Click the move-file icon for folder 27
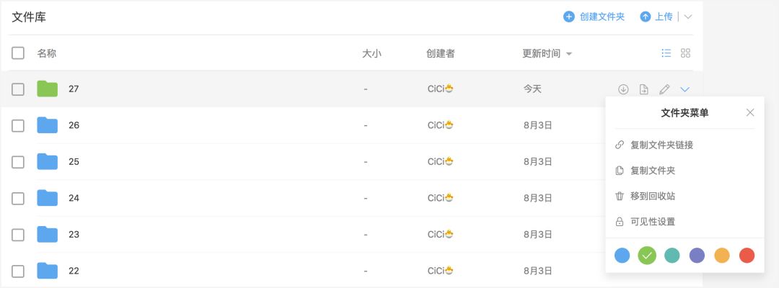779x288 pixels. (644, 89)
